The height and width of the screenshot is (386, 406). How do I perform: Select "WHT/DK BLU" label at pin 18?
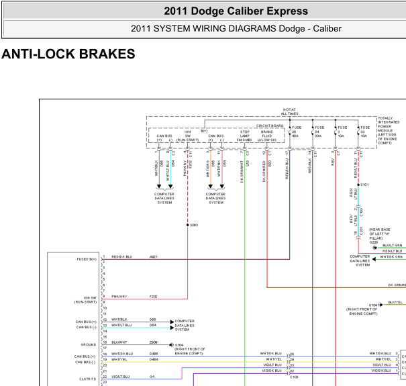click(122, 354)
